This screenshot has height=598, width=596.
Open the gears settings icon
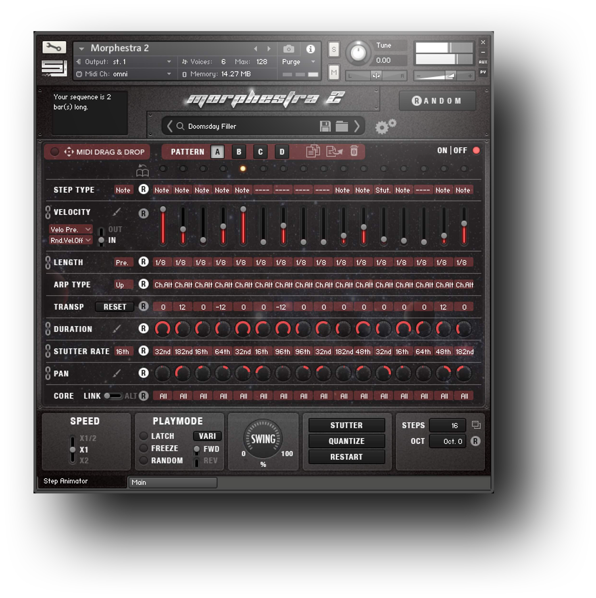[x=386, y=126]
